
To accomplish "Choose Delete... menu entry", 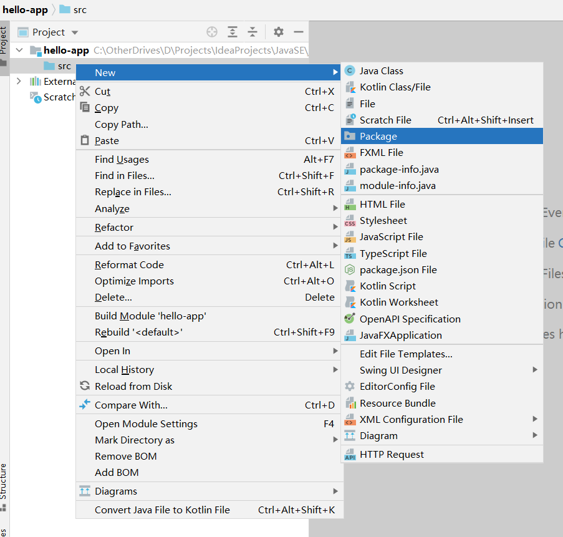I will coord(209,297).
